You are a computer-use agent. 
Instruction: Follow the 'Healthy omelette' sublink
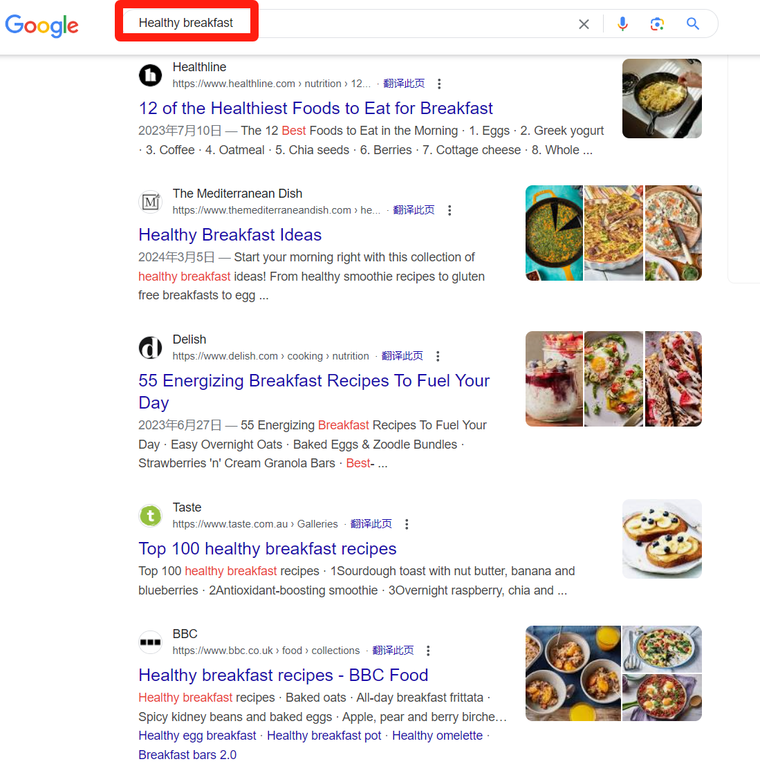(x=437, y=736)
